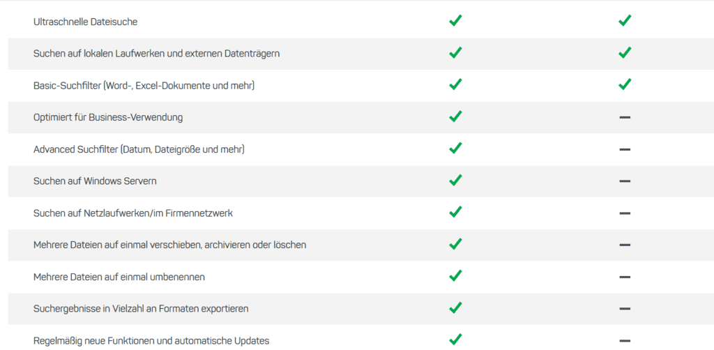This screenshot has height=350, width=714.
Task: Click the dash icon for Suchen auf Windows Servern
Action: tap(625, 181)
